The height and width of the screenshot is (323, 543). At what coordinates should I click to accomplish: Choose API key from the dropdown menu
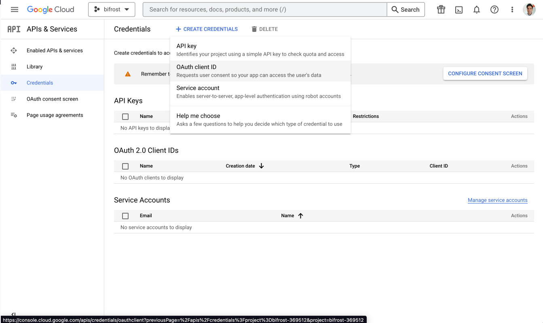[260, 50]
